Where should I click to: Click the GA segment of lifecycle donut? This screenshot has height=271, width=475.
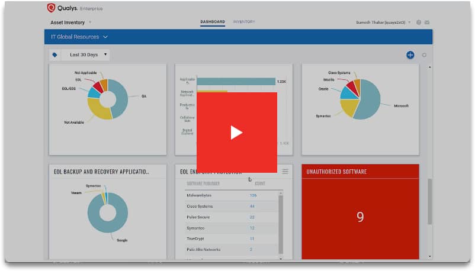121,98
